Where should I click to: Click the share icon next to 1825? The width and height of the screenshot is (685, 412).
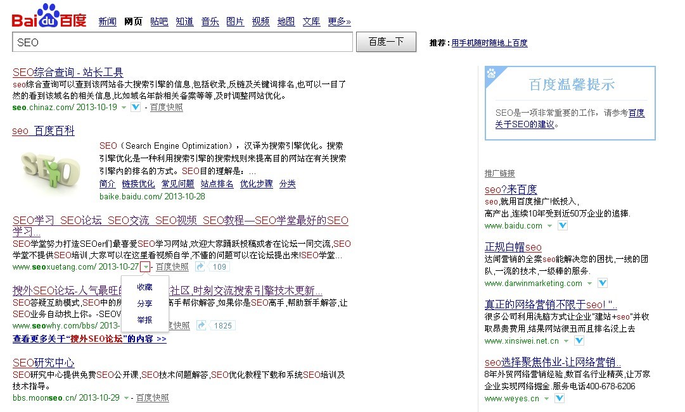[x=201, y=325]
